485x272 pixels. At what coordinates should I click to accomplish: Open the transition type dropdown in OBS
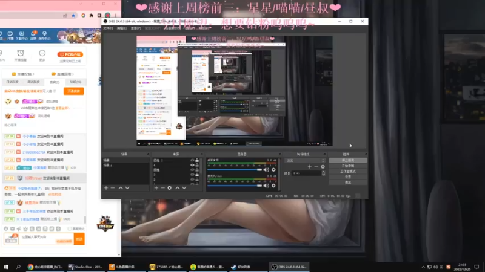[x=305, y=160]
